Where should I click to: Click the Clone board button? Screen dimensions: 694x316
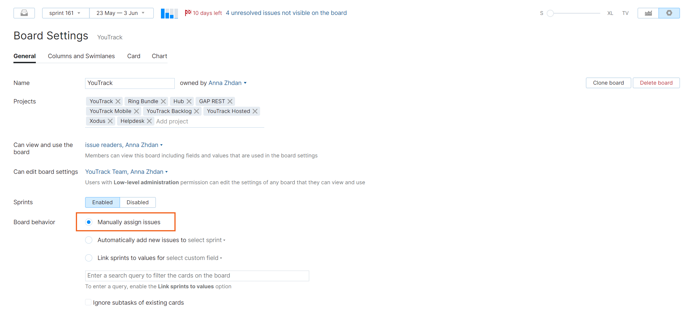tap(608, 83)
